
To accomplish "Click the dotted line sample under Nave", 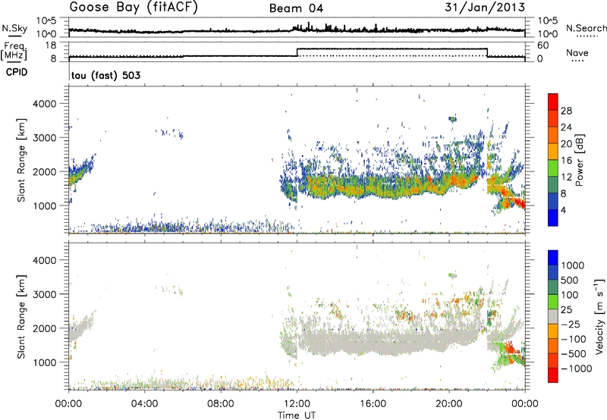I will tap(577, 61).
